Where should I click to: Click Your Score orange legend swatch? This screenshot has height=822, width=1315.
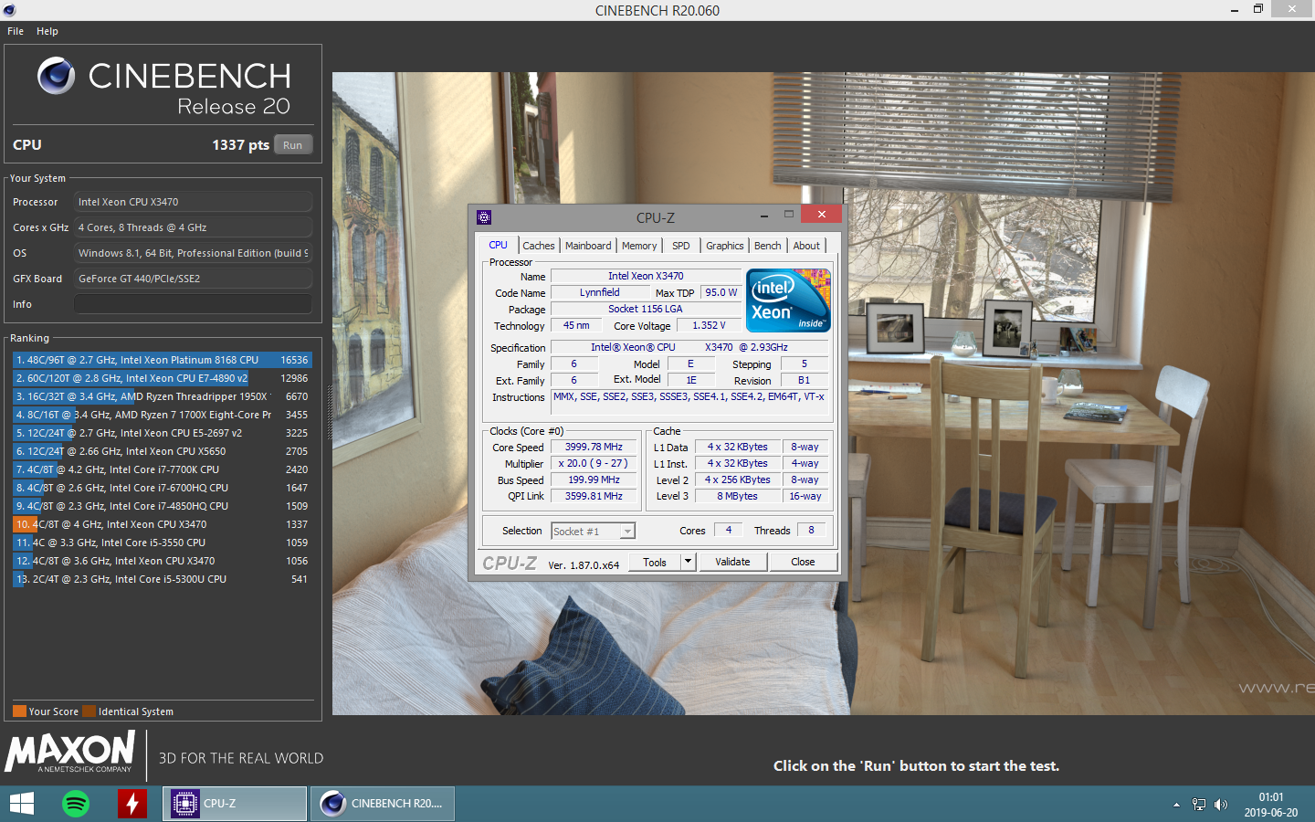pos(19,711)
